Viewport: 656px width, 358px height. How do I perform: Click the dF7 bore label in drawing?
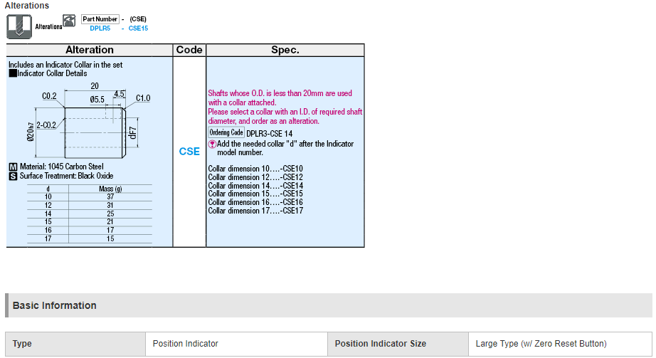tap(132, 132)
